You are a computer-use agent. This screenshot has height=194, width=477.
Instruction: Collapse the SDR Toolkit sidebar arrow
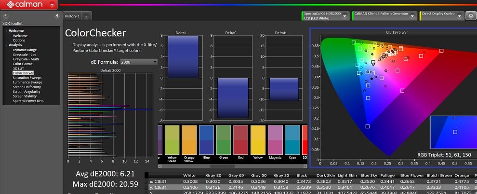tap(57, 15)
